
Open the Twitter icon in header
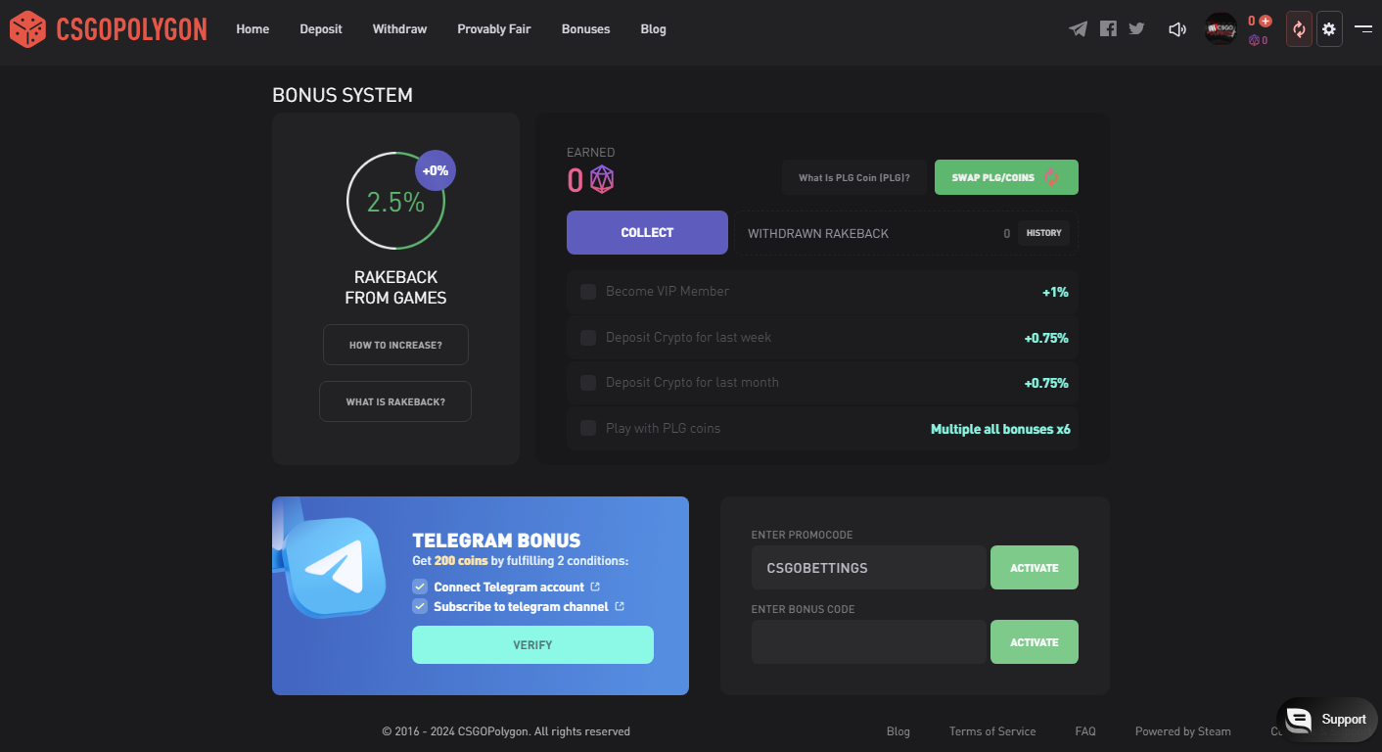click(1136, 29)
